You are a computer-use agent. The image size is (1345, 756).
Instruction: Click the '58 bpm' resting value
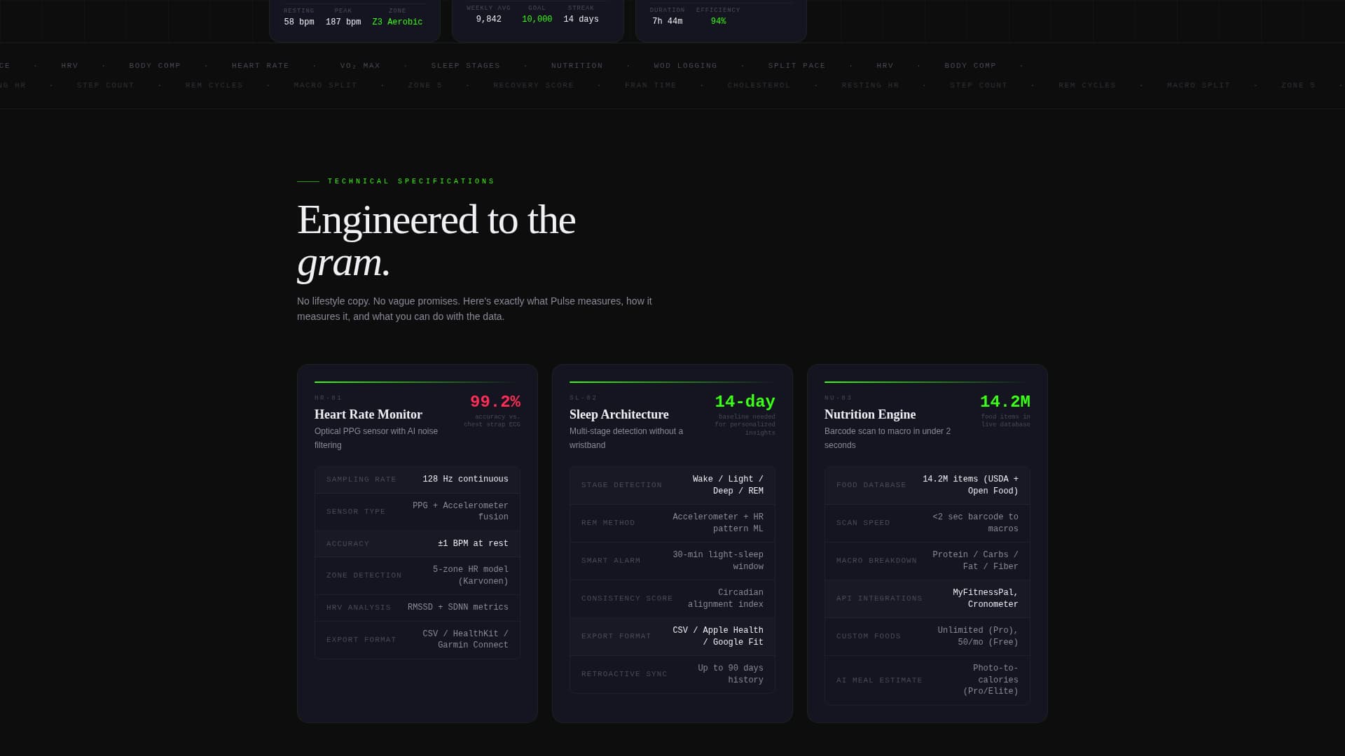(299, 22)
